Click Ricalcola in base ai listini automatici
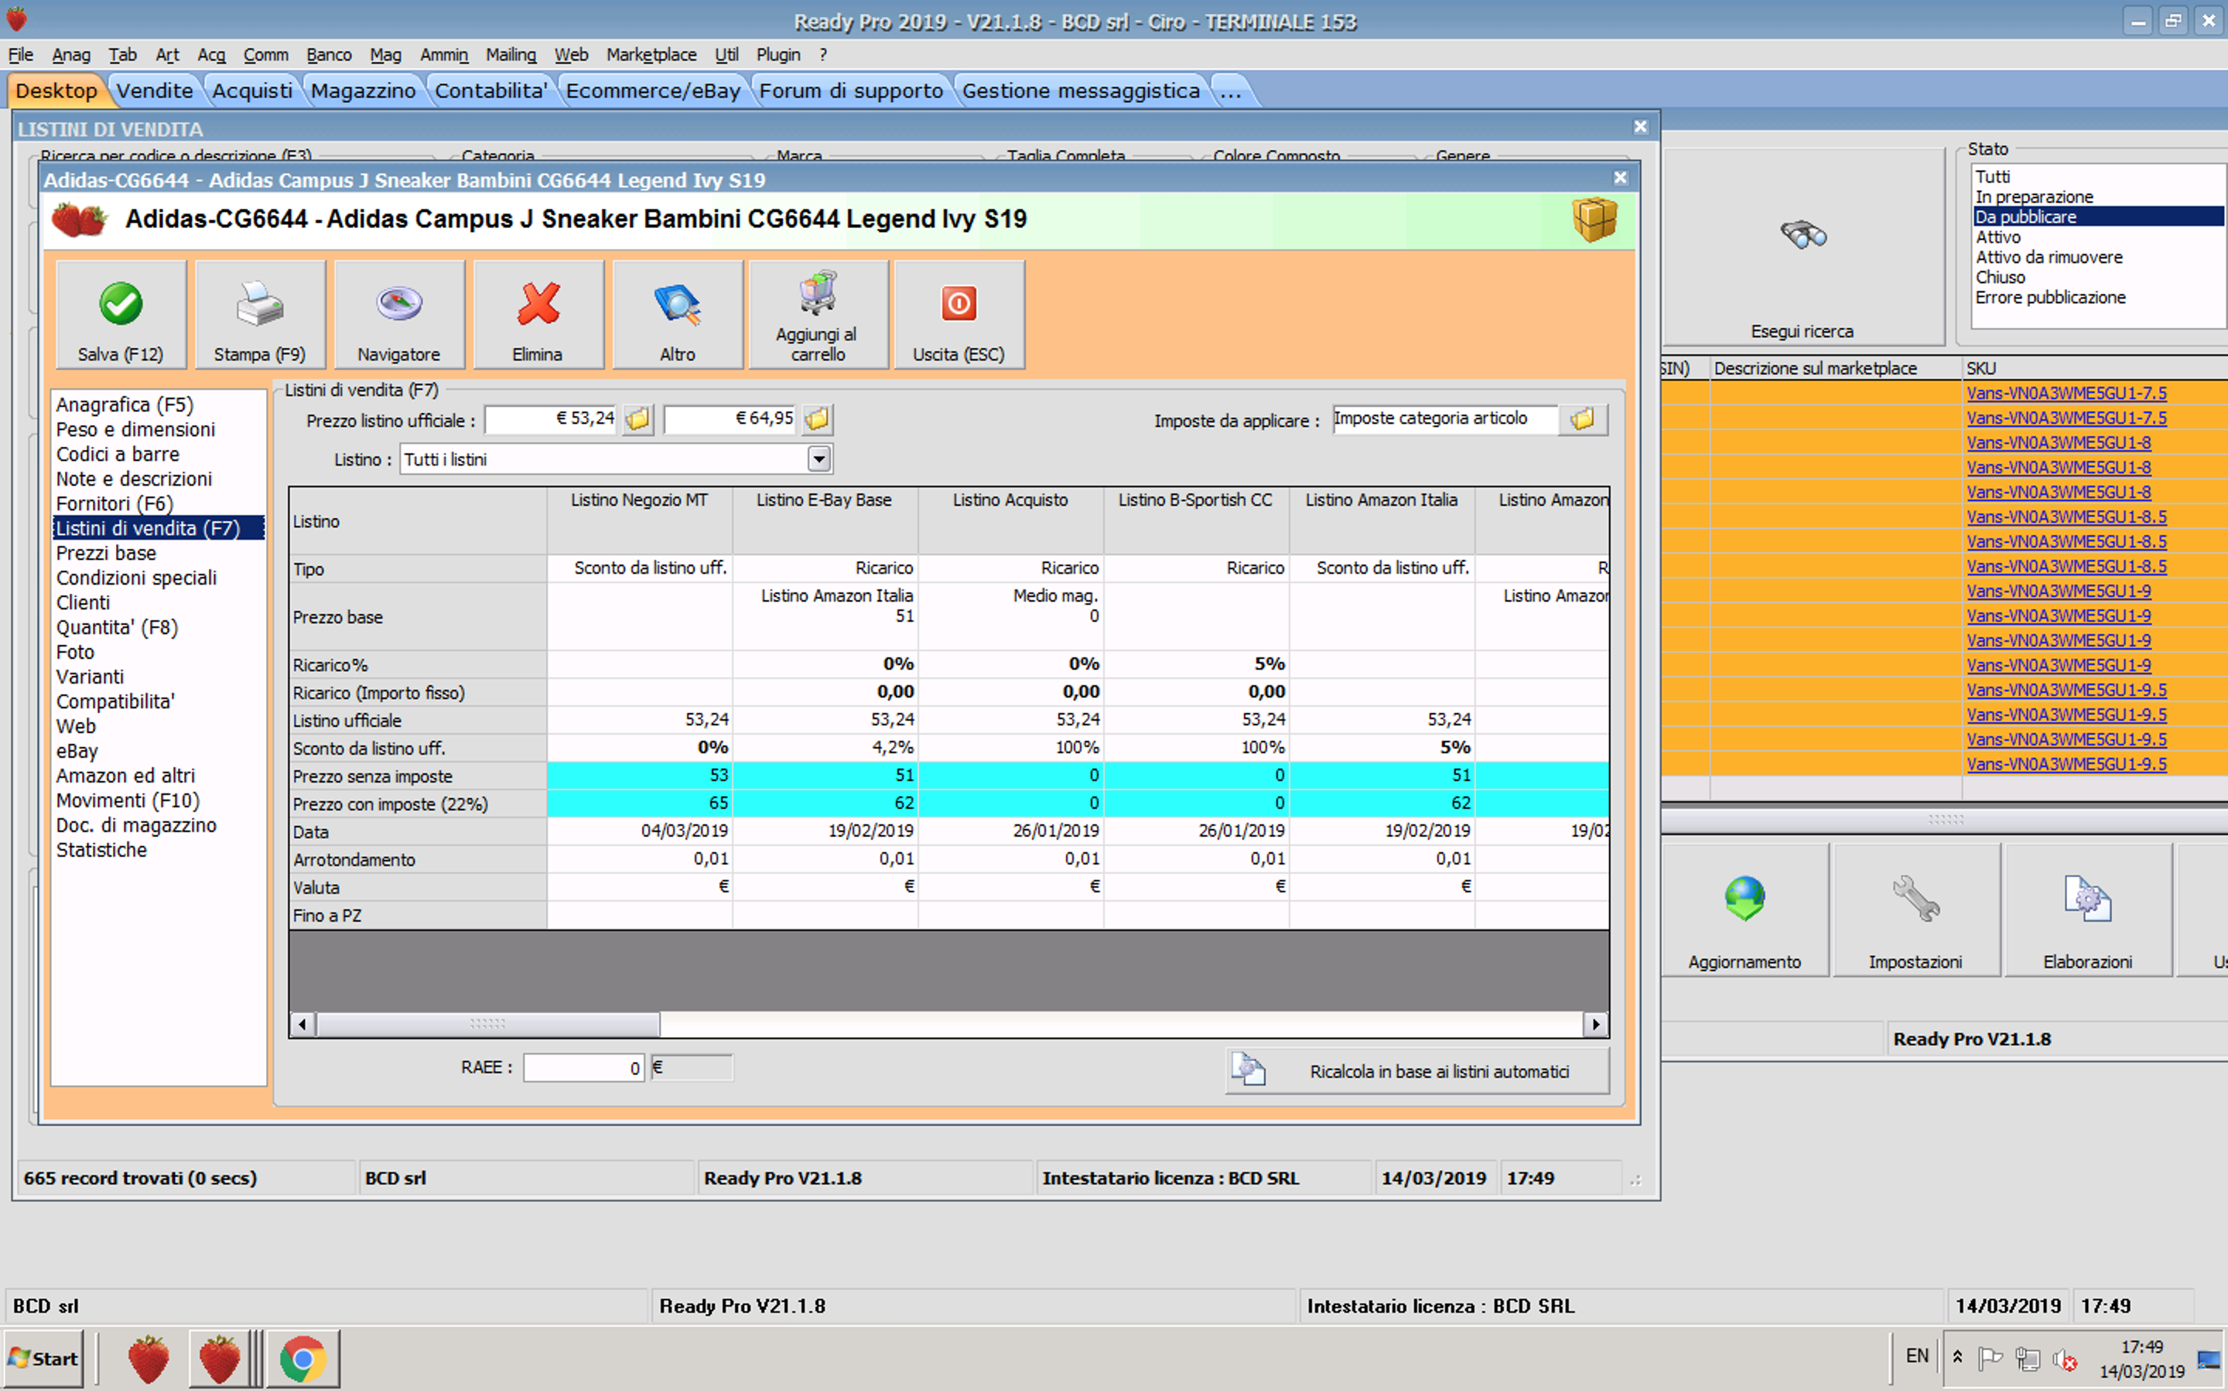This screenshot has width=2228, height=1392. 1418,1071
